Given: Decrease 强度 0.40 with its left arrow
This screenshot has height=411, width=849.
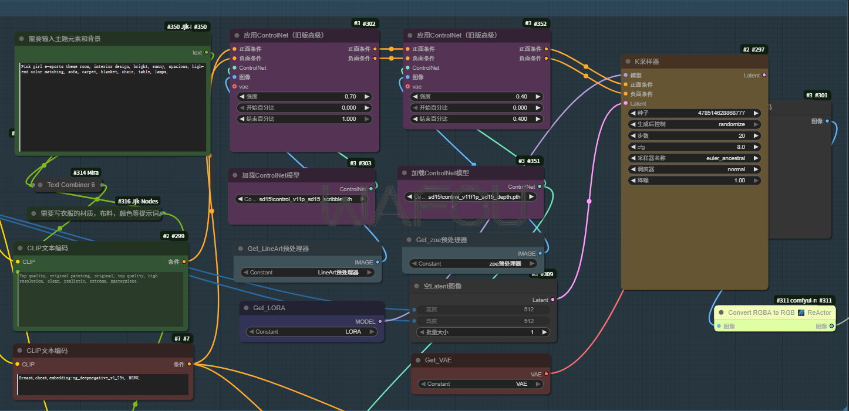Looking at the screenshot, I should [x=415, y=97].
